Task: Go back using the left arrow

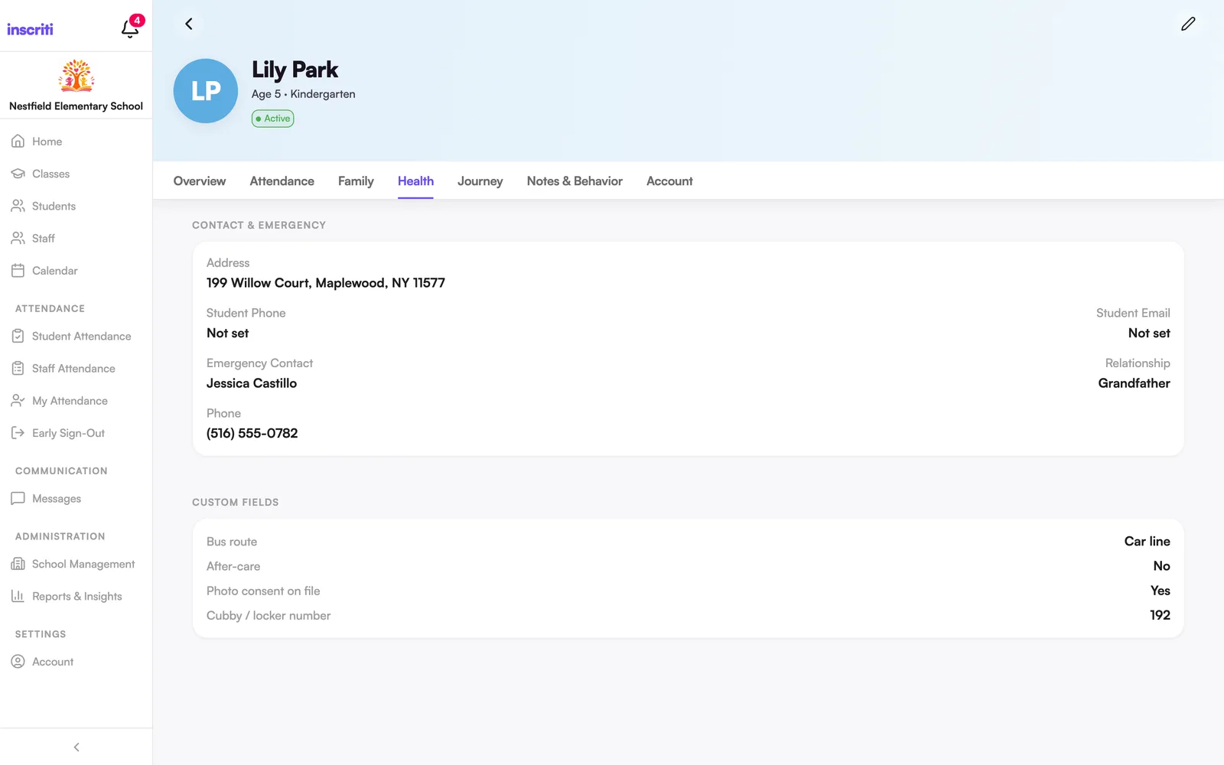Action: [x=189, y=24]
